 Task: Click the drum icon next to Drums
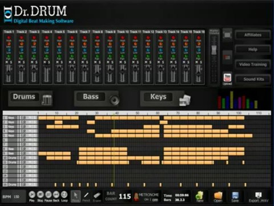pos(47,100)
